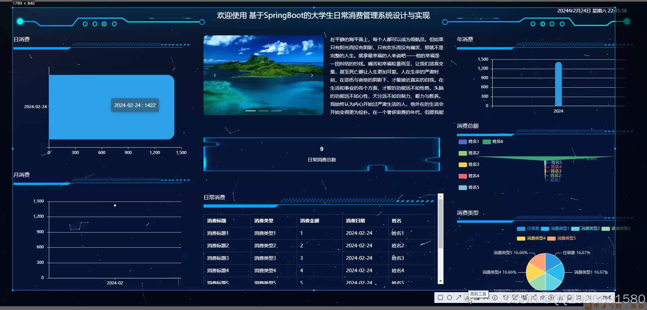Toggle the 姓名1 series in 消费总额 legend
This screenshot has width=647, height=310.
click(468, 142)
